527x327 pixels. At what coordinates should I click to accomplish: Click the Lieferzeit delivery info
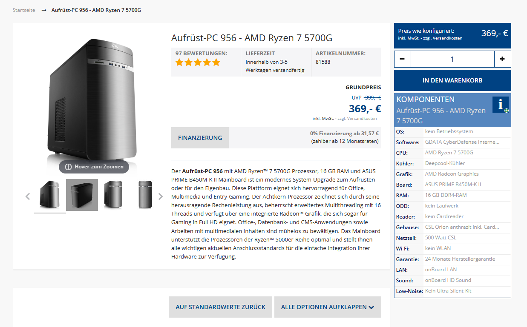(x=276, y=62)
